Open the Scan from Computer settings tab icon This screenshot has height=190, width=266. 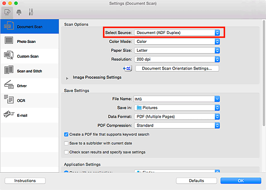click(7, 12)
